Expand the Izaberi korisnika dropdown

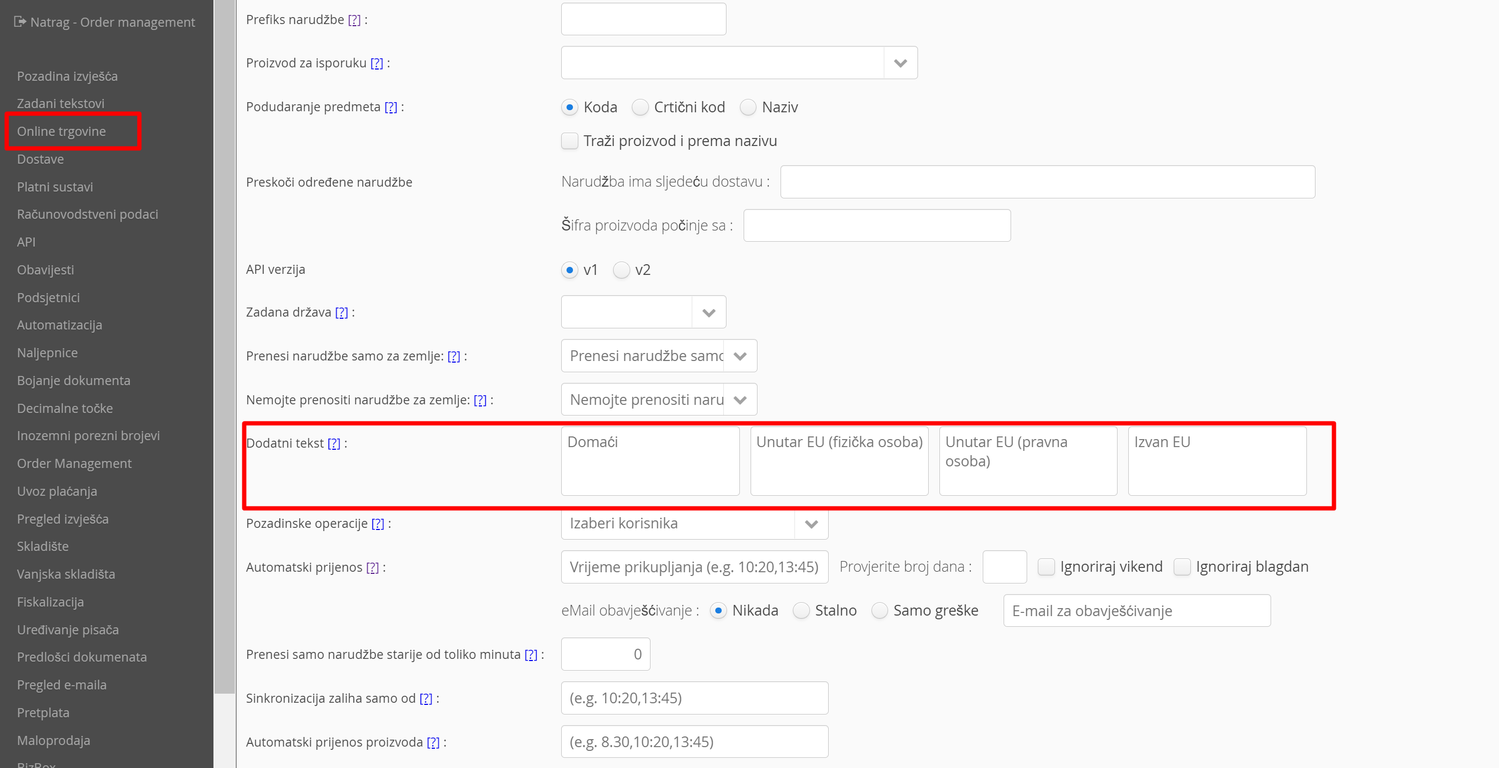(811, 524)
